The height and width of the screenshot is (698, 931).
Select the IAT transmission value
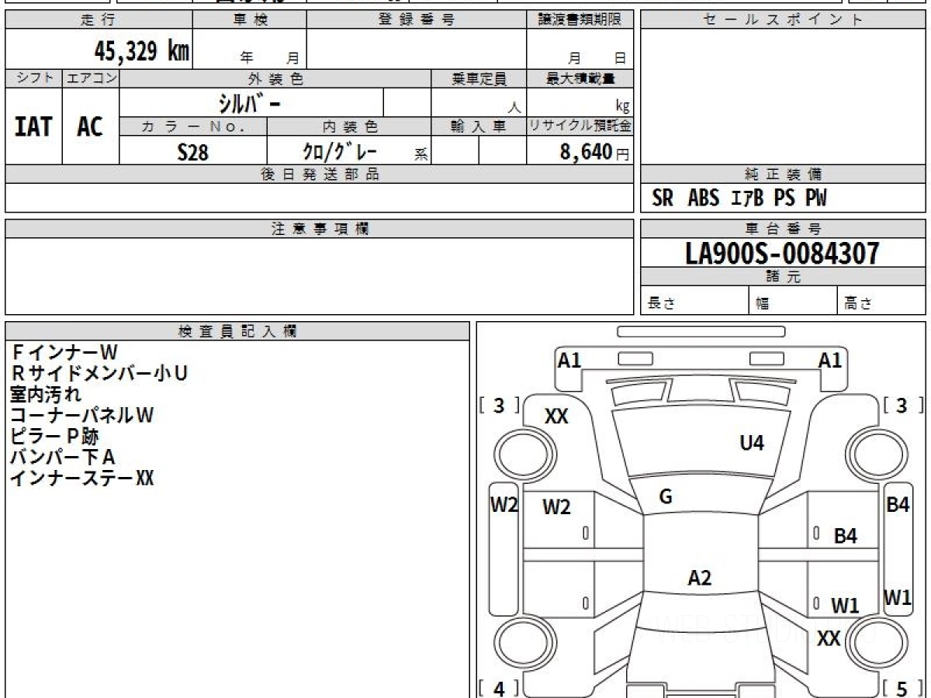point(33,126)
